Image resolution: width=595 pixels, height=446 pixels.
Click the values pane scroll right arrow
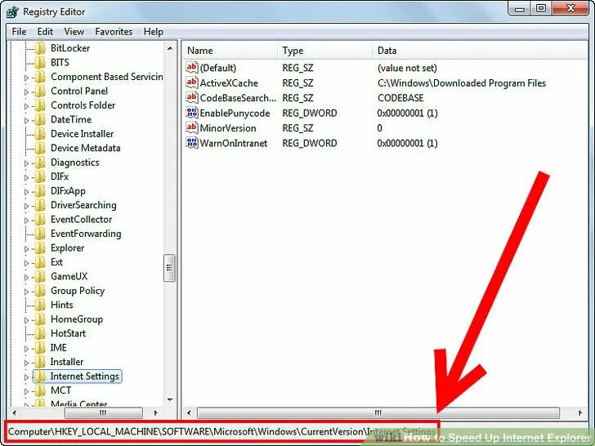[579, 413]
